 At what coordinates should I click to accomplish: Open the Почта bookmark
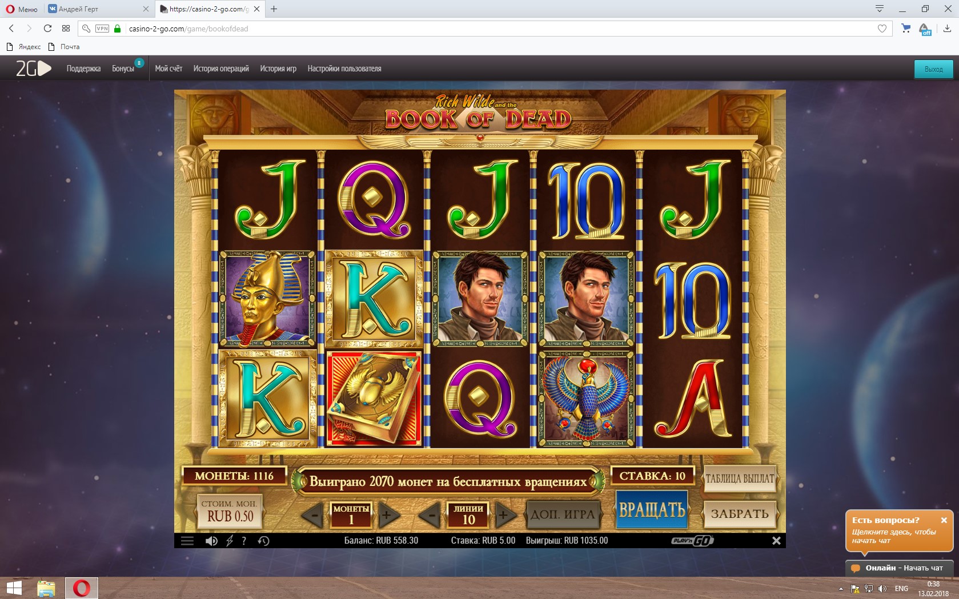click(64, 47)
